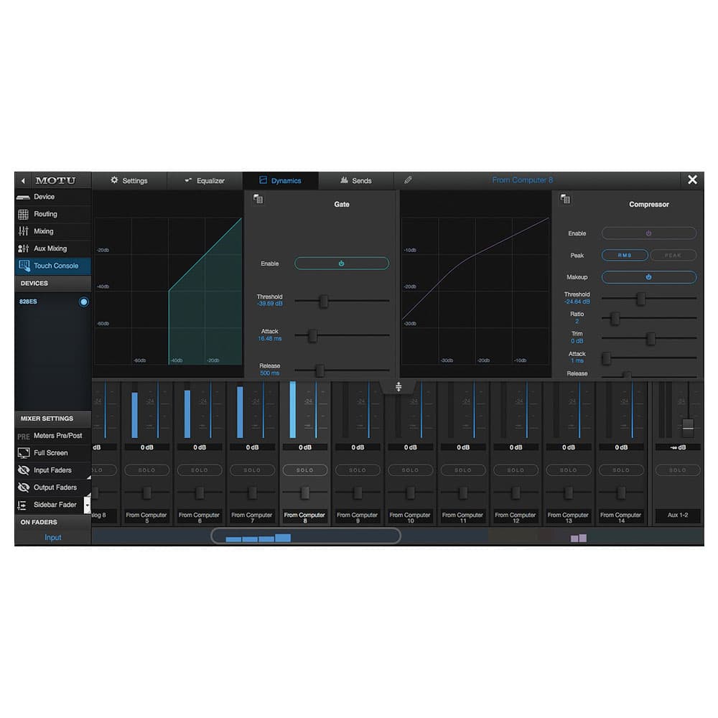The width and height of the screenshot is (718, 718).
Task: Solo the From Computer 8 channel
Action: (305, 470)
